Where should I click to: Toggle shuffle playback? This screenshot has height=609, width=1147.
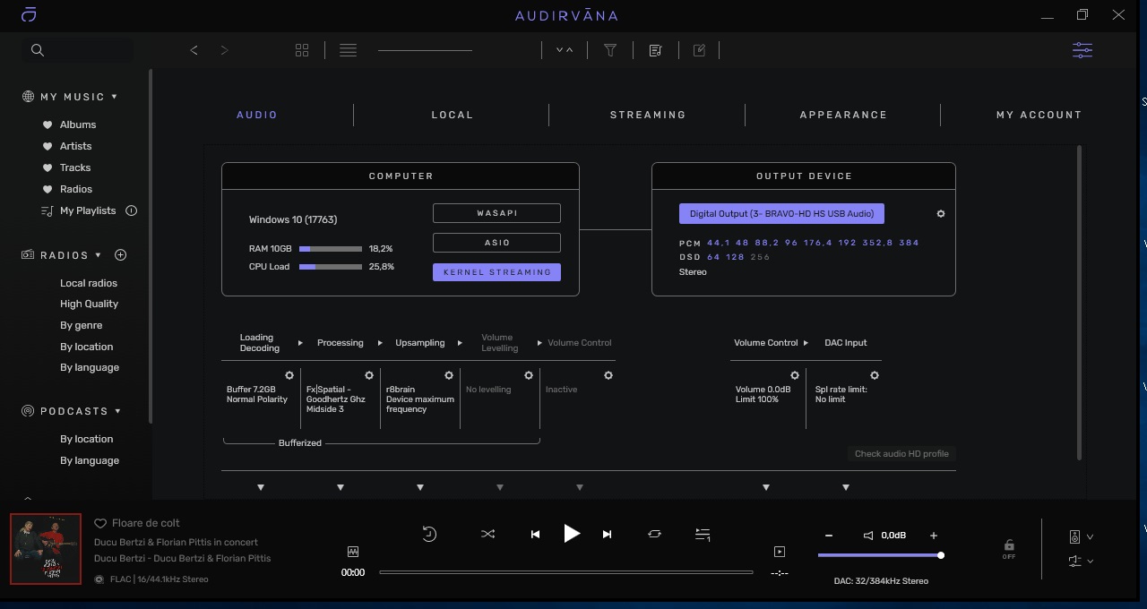pos(487,534)
